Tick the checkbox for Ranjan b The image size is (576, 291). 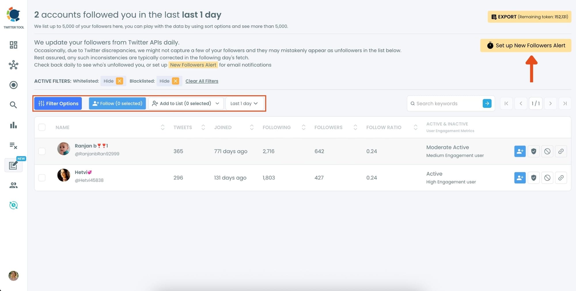42,151
